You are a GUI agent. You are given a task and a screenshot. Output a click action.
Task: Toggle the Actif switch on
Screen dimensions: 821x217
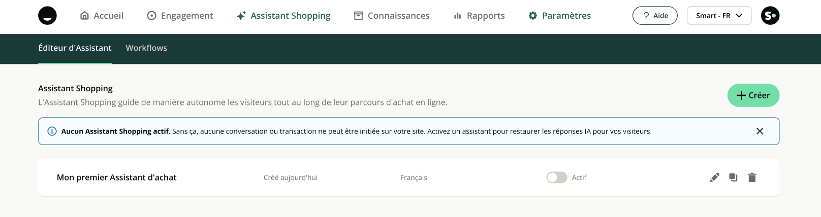click(557, 177)
